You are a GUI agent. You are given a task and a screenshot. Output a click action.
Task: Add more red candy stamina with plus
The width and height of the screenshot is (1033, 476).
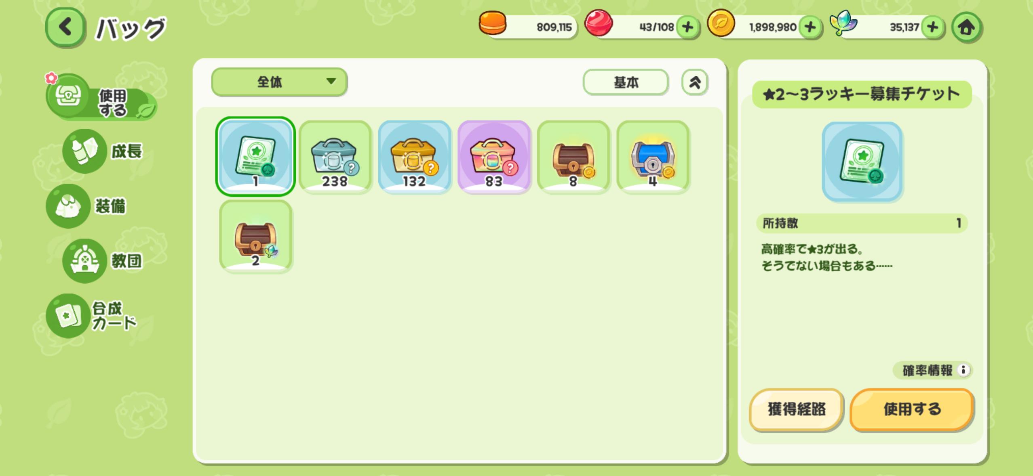pos(687,27)
